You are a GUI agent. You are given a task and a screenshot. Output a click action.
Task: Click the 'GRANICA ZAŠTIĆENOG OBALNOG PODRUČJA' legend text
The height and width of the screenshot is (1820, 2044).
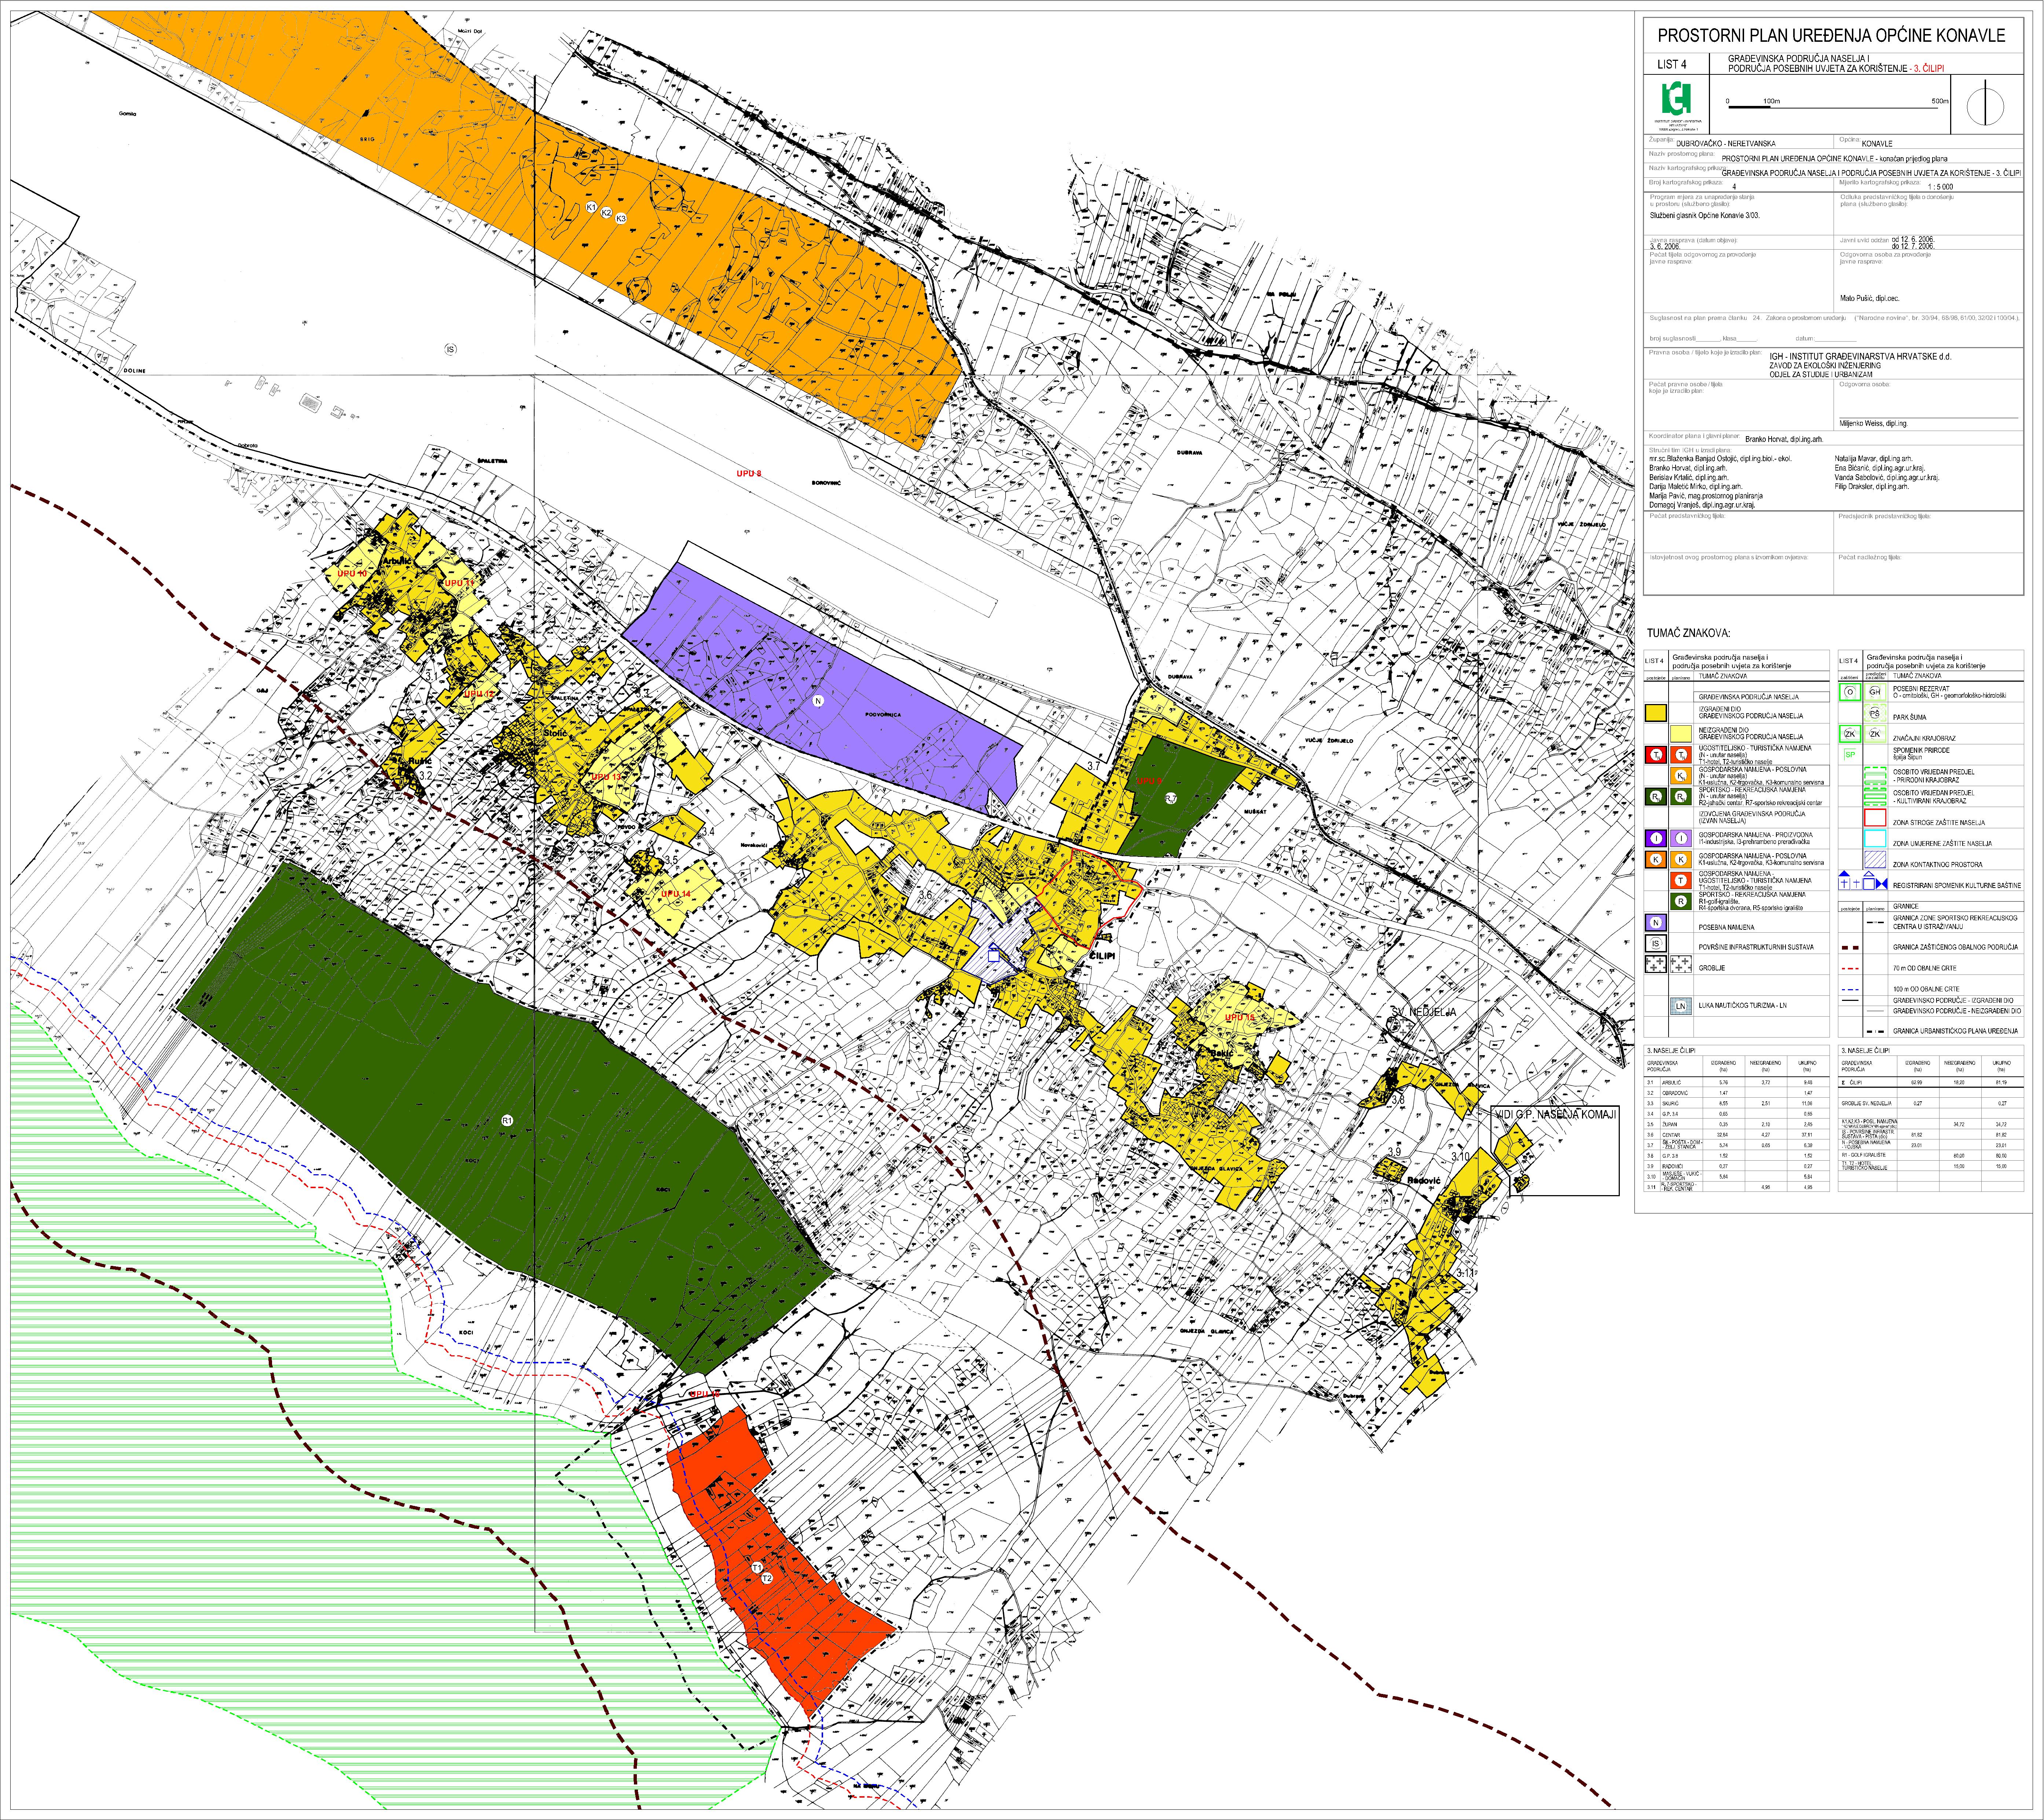(x=1956, y=947)
